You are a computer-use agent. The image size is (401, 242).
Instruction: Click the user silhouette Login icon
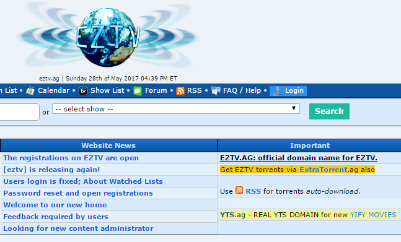(x=278, y=91)
